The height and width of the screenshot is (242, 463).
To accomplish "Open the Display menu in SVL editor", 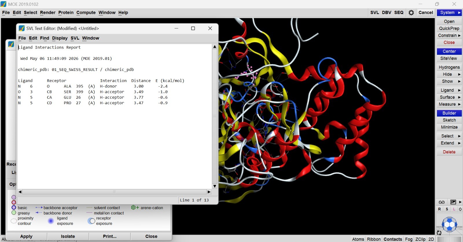I will point(60,38).
